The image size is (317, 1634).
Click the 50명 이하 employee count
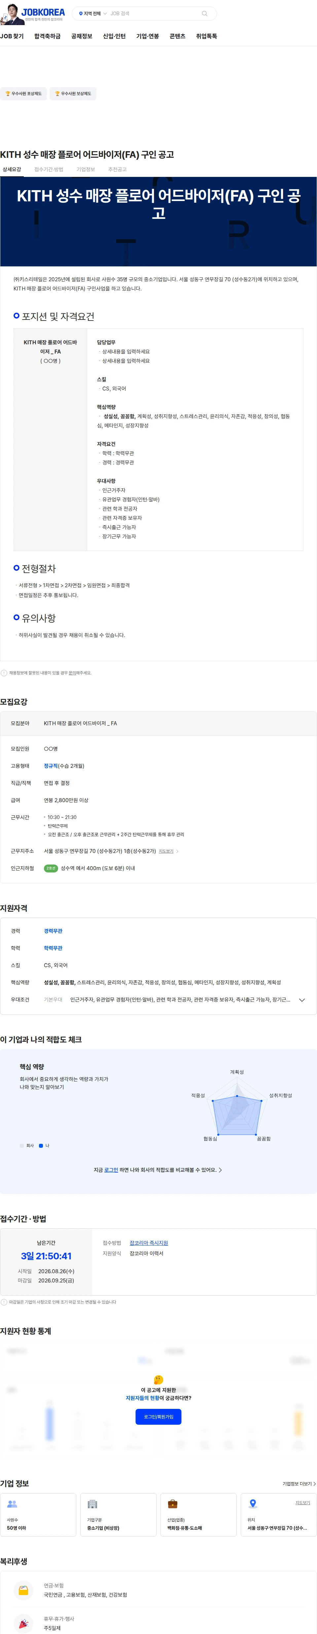point(17,1528)
